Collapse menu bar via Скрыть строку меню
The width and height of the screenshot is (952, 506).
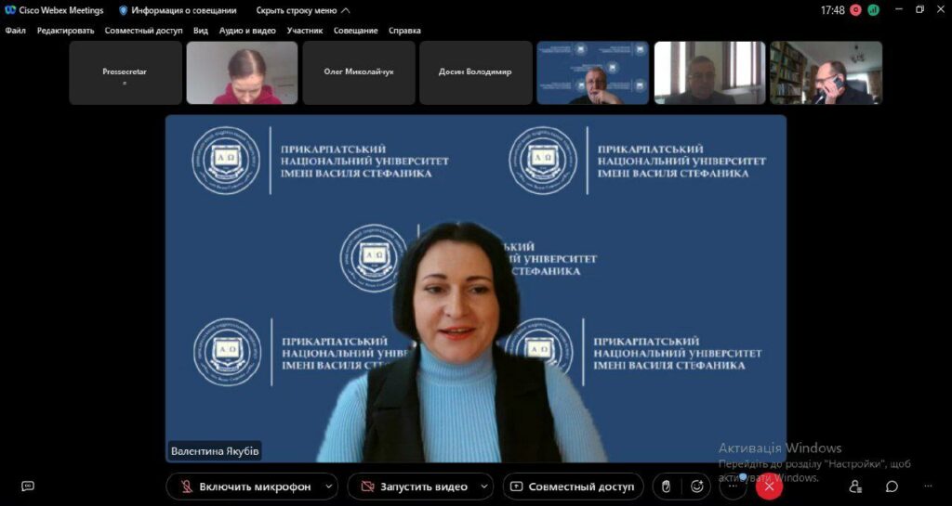303,10
